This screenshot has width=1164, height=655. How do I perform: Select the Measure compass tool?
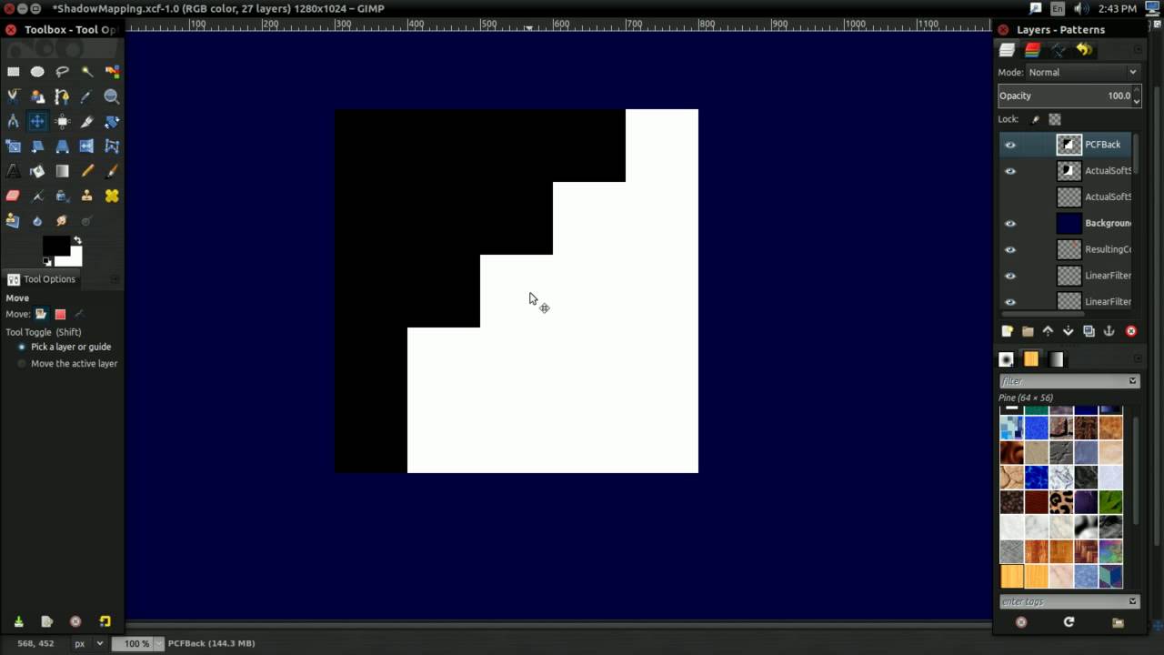tap(13, 121)
